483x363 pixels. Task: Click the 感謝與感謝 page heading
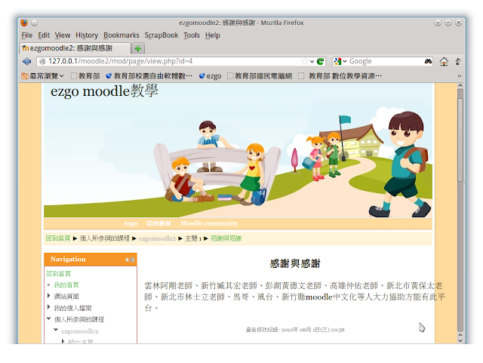(295, 264)
